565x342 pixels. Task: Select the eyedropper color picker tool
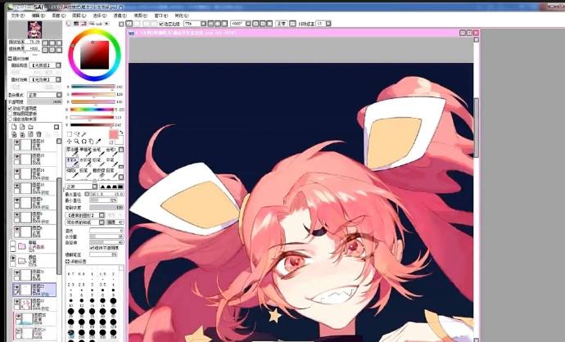[x=98, y=142]
